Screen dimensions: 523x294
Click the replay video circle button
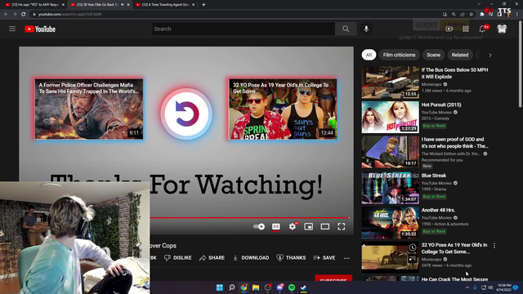point(186,114)
